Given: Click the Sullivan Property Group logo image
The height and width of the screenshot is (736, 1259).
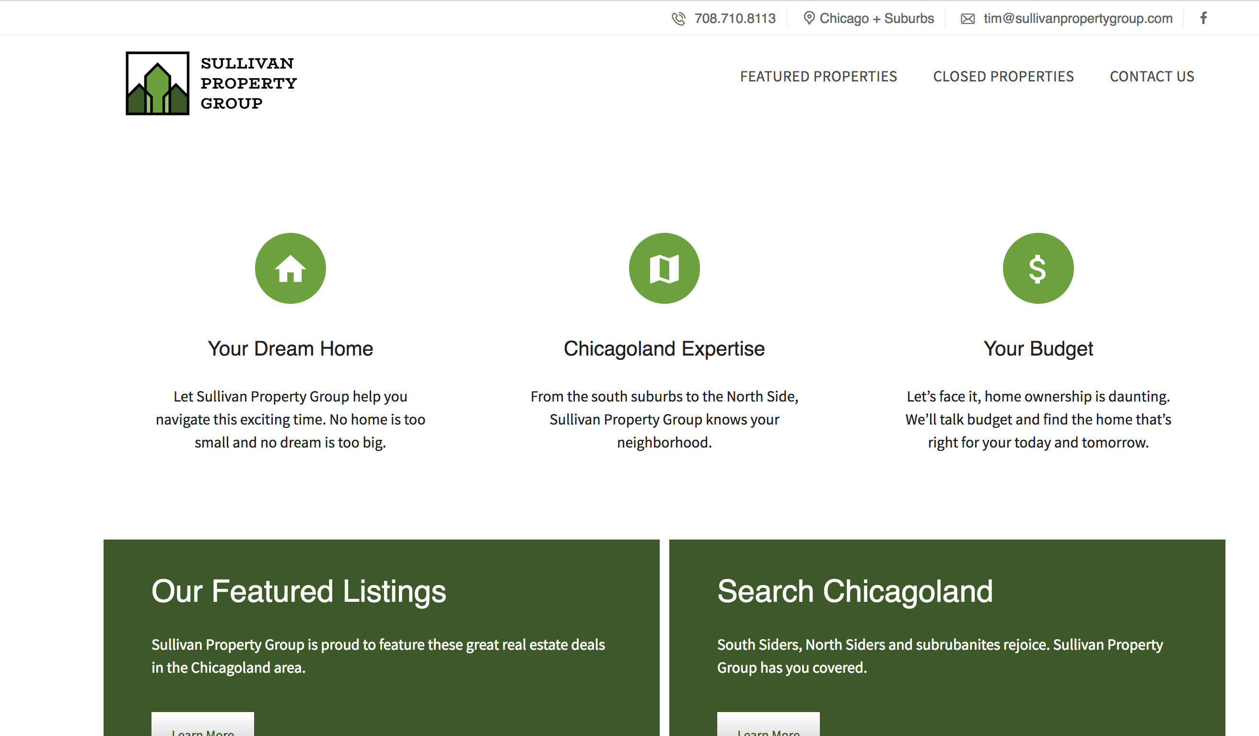Looking at the screenshot, I should tap(157, 83).
